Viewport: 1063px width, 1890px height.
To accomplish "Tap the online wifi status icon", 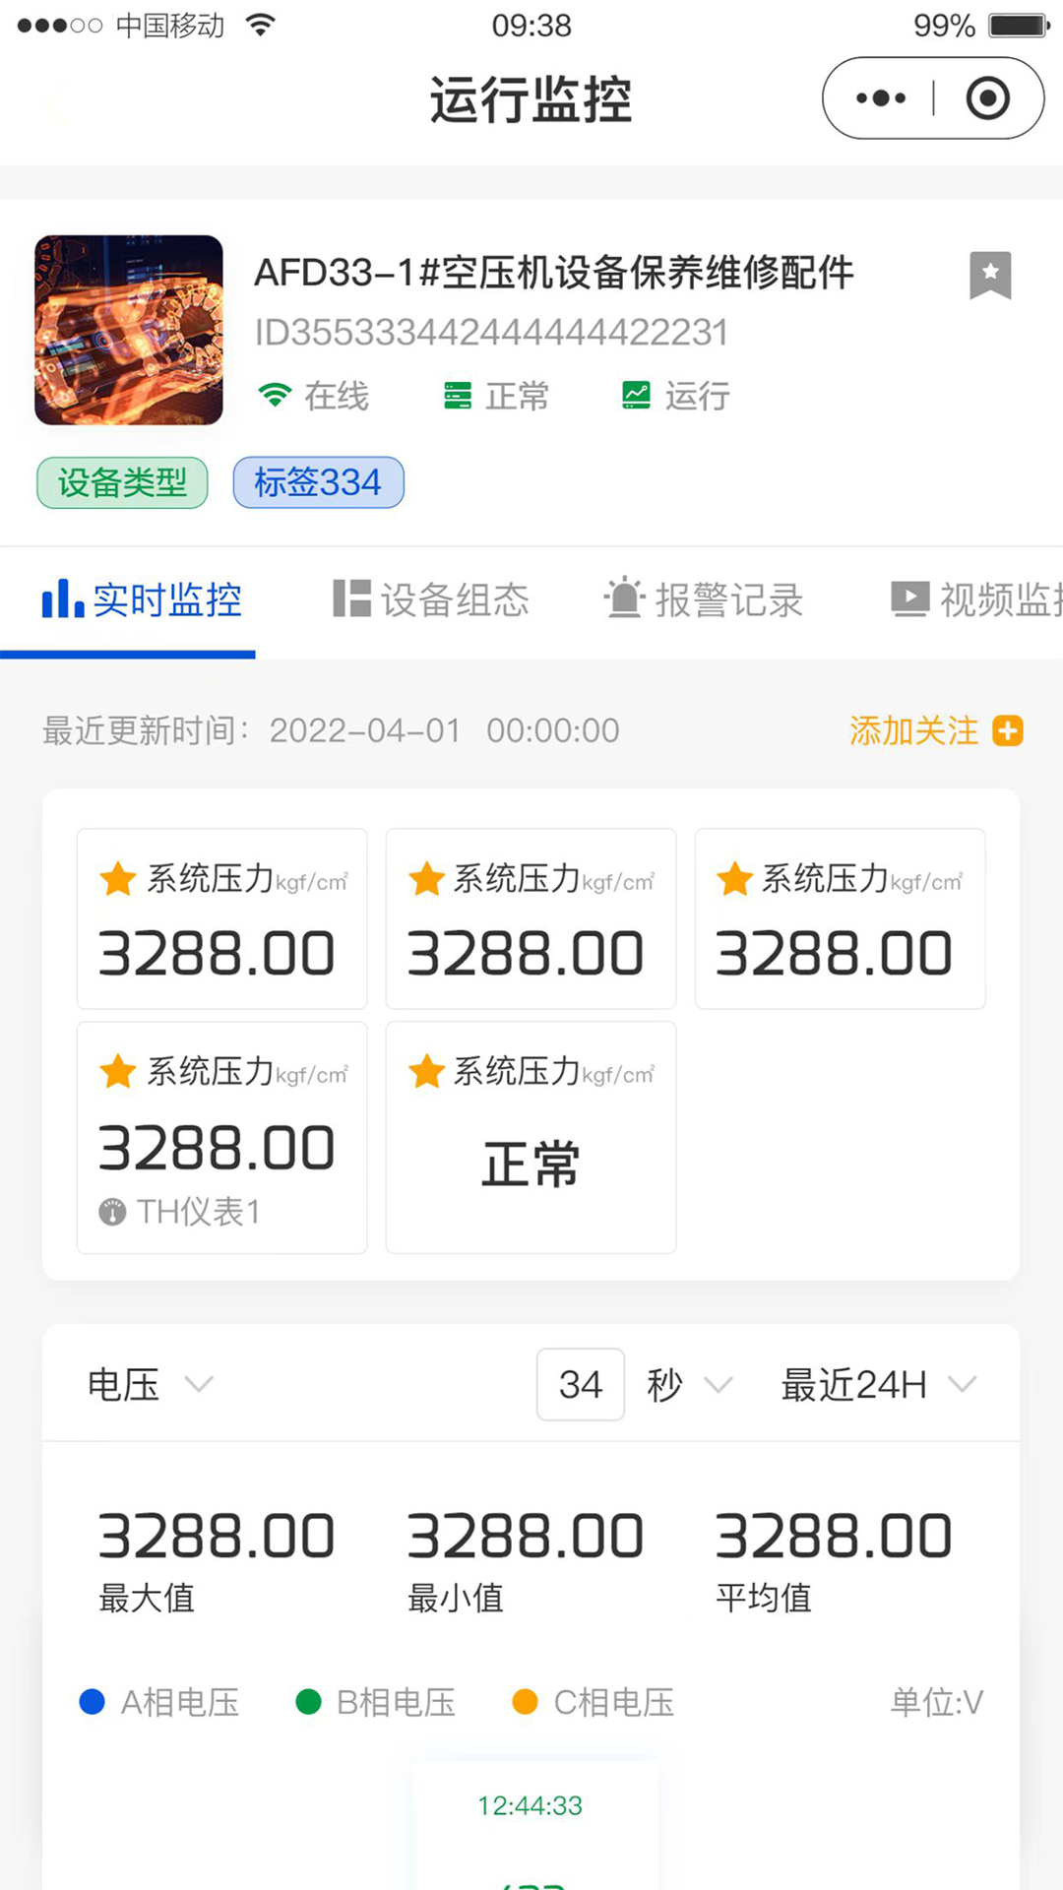I will pos(275,396).
